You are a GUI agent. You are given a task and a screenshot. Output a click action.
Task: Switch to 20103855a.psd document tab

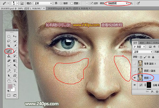pyautogui.click(x=68, y=8)
